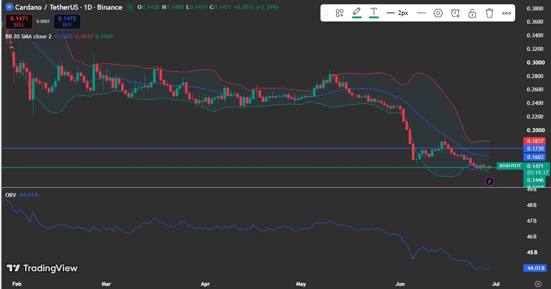
Task: Click the green market status dot
Action: coord(130,7)
